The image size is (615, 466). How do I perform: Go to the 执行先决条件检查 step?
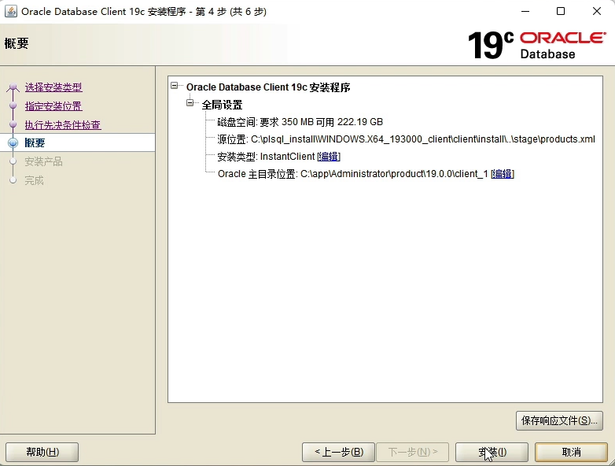pyautogui.click(x=63, y=125)
